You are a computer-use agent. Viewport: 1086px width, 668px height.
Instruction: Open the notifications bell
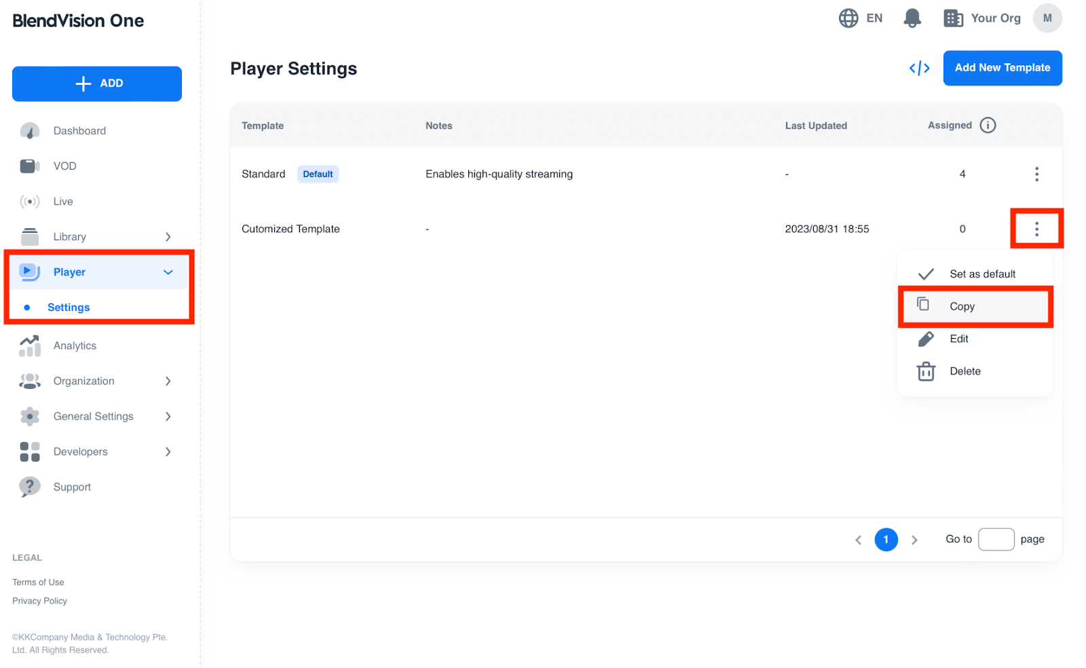coord(912,18)
